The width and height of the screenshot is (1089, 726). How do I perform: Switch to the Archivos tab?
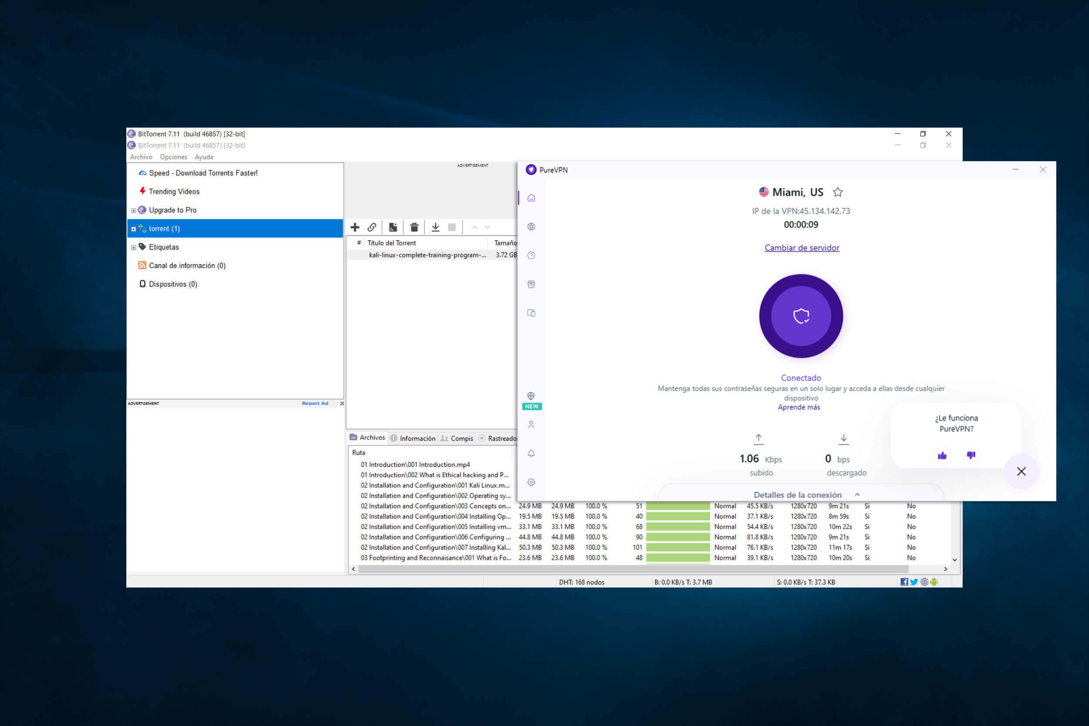(x=368, y=438)
